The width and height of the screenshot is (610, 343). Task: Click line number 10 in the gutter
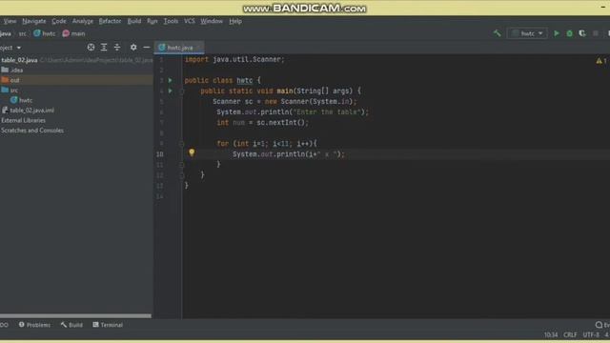tap(159, 154)
